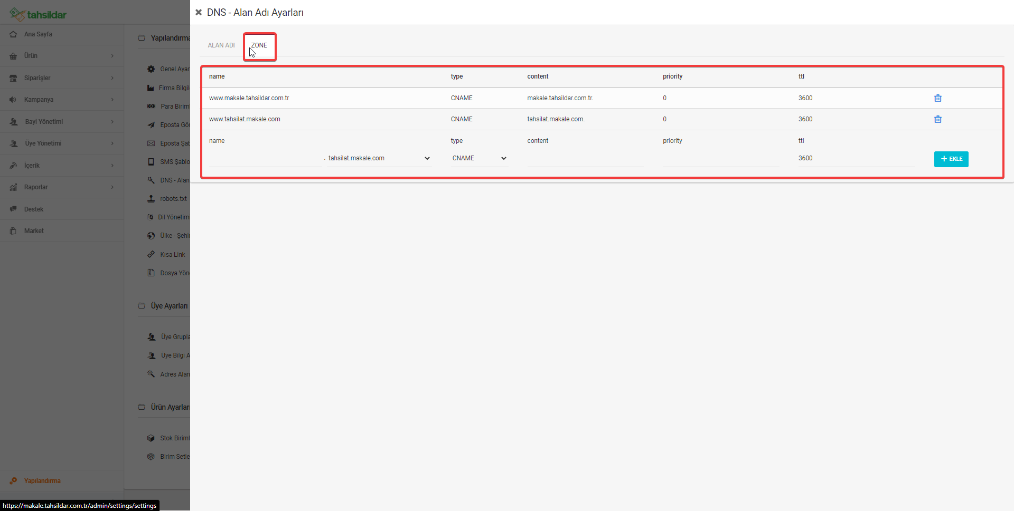Image resolution: width=1014 pixels, height=511 pixels.
Task: Click the Yapılandırma wrench icon at bottom
Action: click(13, 481)
